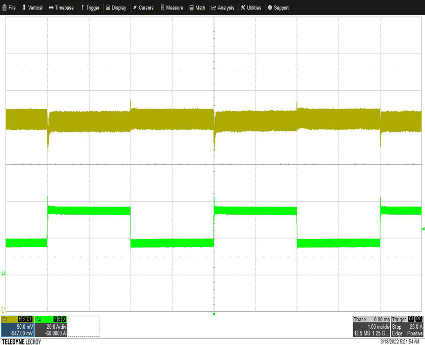Click the C4 green channel label swatch
This screenshot has height=345, width=425.
tap(42, 319)
